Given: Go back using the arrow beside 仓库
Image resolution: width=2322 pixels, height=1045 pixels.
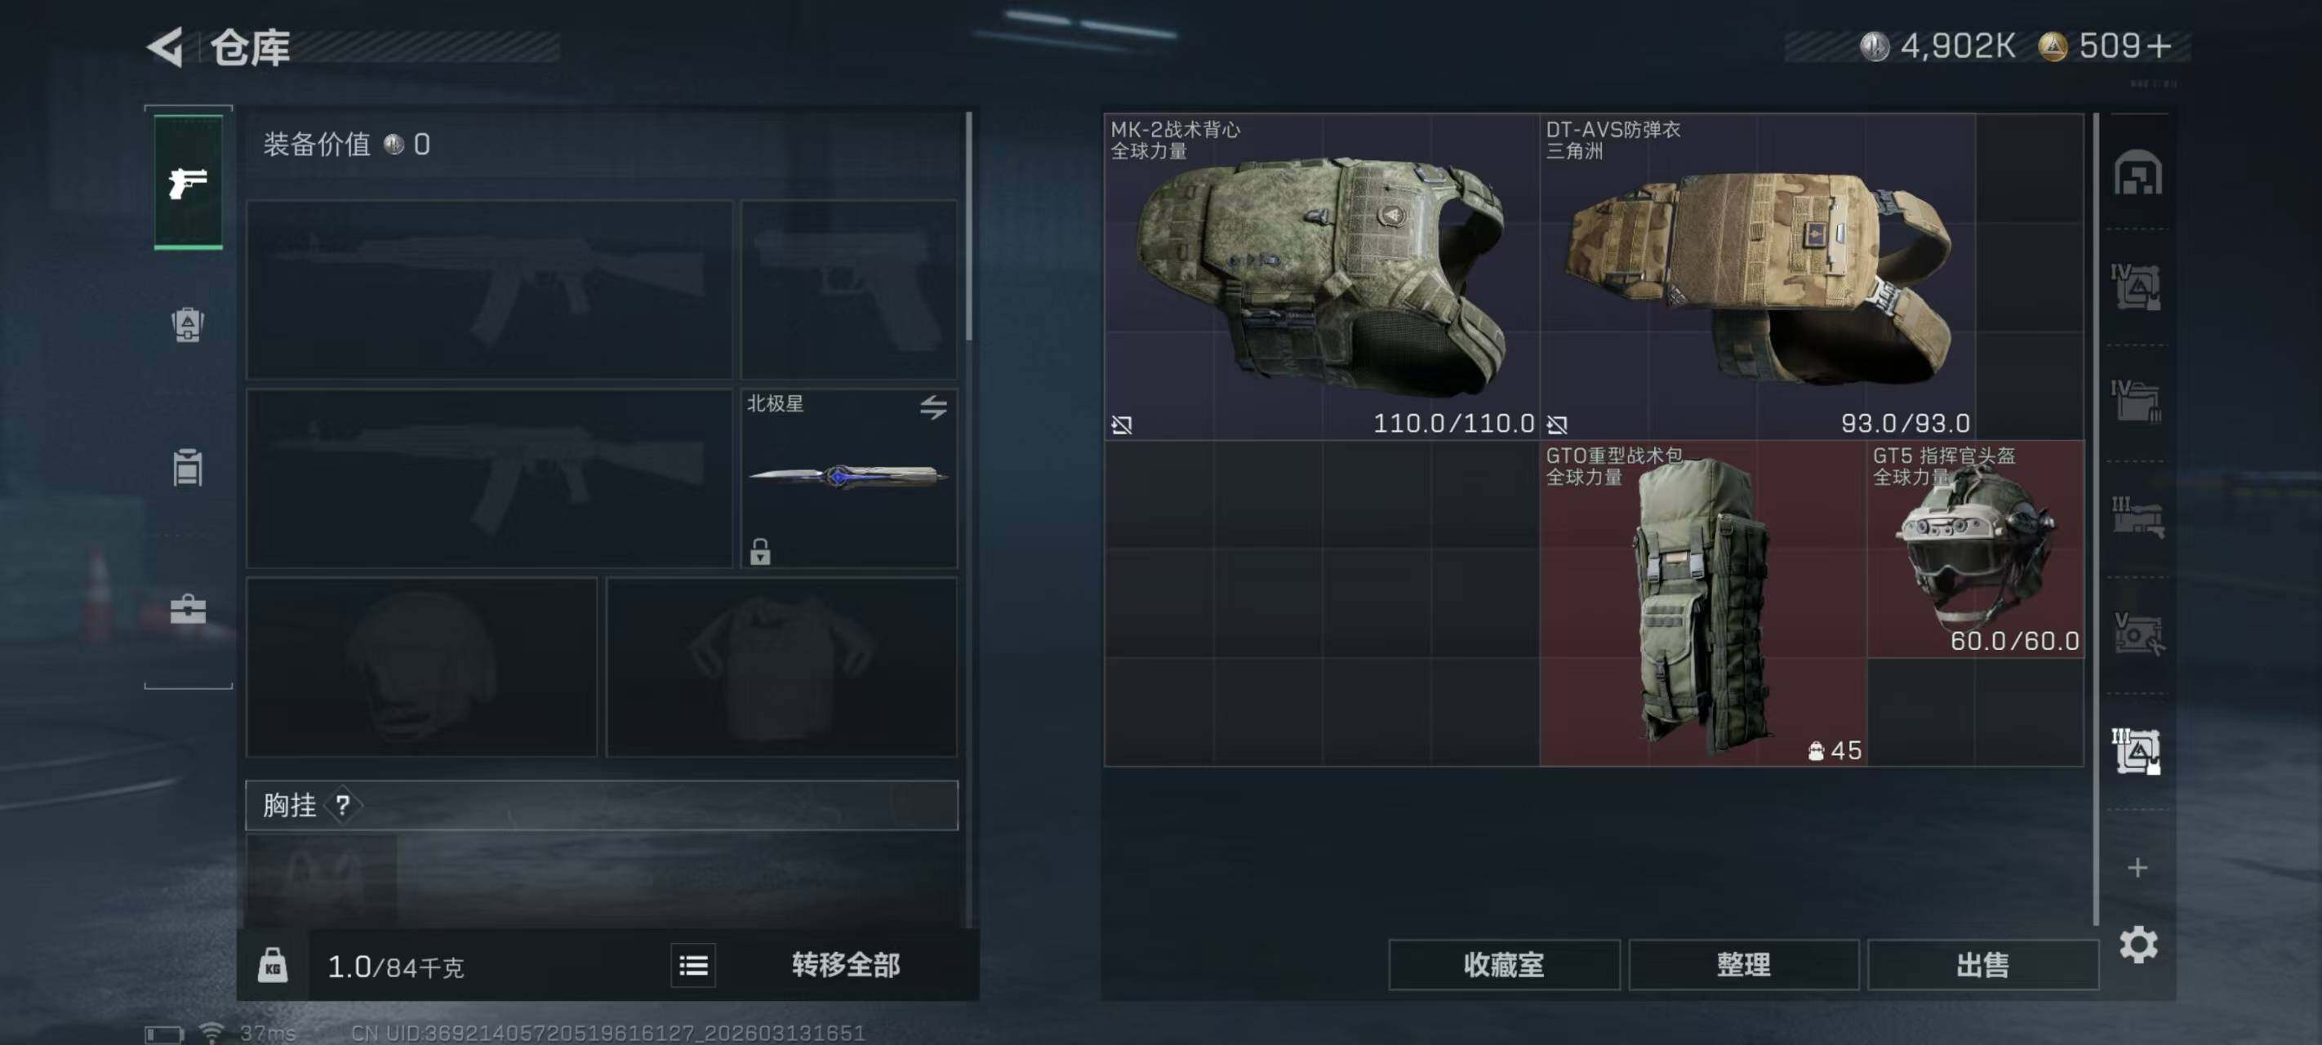Looking at the screenshot, I should point(166,47).
